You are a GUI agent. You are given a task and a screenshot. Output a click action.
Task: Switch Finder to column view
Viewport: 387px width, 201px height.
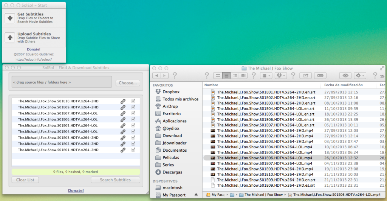tap(235, 76)
